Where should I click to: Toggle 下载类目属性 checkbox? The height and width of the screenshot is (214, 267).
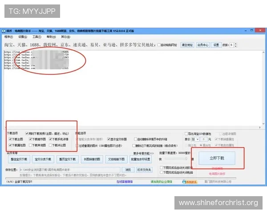tap(216, 145)
